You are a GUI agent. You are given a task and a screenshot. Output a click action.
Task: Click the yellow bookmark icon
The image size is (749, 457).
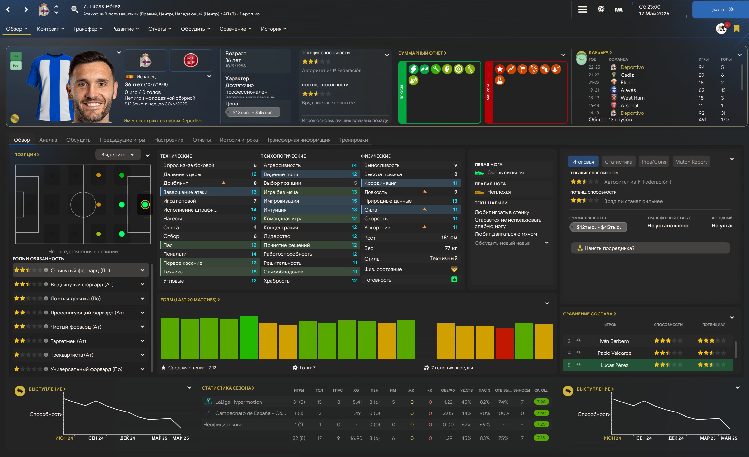[737, 29]
